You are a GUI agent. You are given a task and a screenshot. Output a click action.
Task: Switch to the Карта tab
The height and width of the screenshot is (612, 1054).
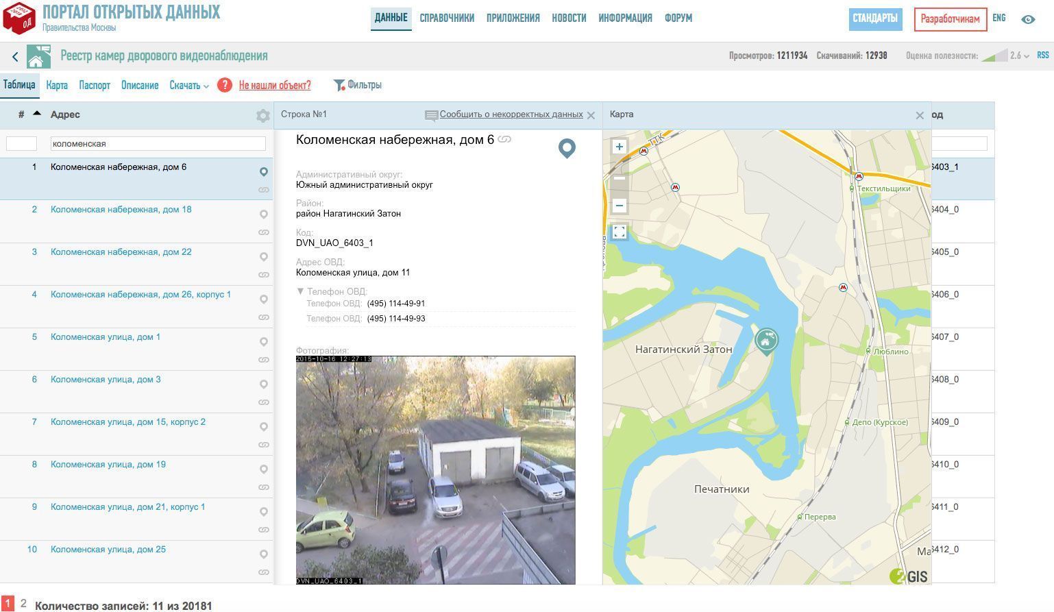coord(57,86)
